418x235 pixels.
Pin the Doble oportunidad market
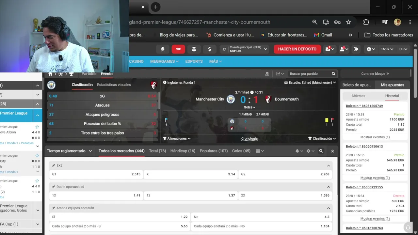[x=54, y=187]
